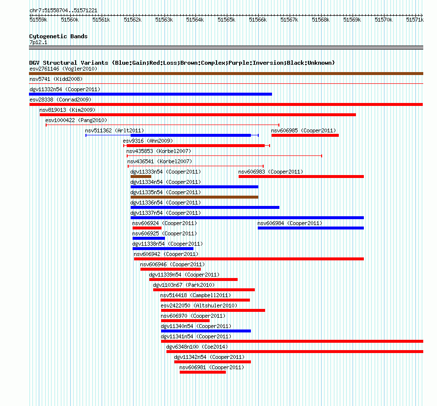Open dgv11337n54 (Cooper2011) label
Viewport: 437px width, 406px height.
(165, 213)
